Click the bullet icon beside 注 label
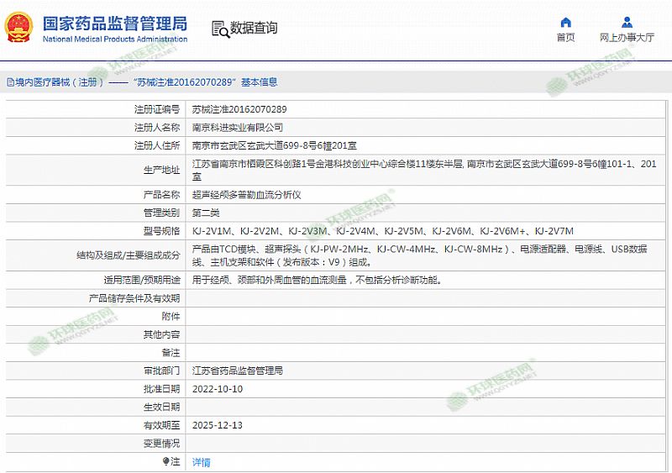 tap(166, 461)
